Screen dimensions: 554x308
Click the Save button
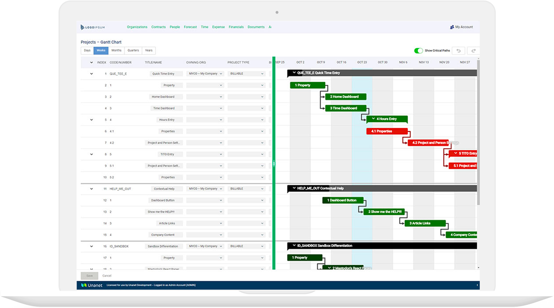(89, 275)
